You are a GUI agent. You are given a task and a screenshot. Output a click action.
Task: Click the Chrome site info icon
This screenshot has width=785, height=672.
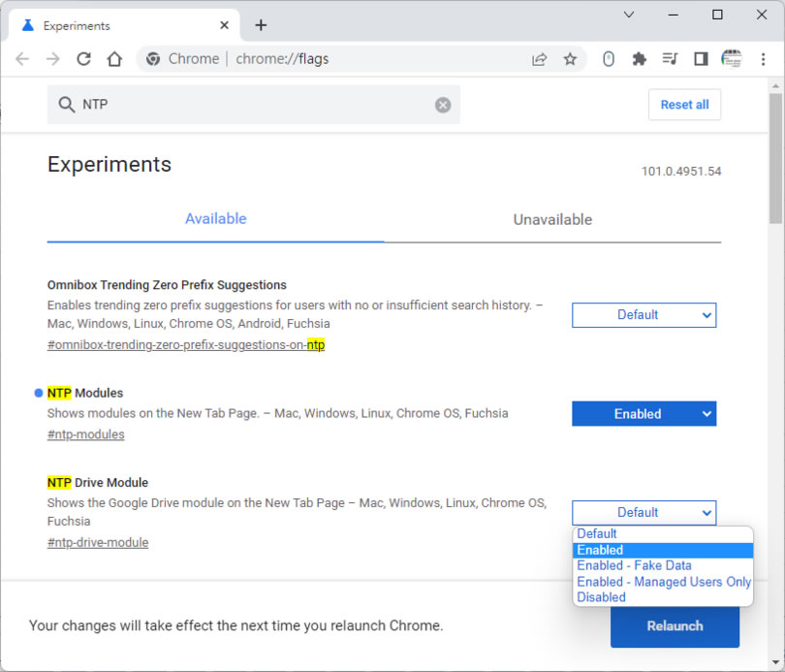click(153, 59)
